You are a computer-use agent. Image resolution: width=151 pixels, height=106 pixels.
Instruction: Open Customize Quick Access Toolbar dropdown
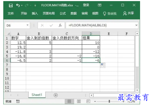(x=35, y=5)
